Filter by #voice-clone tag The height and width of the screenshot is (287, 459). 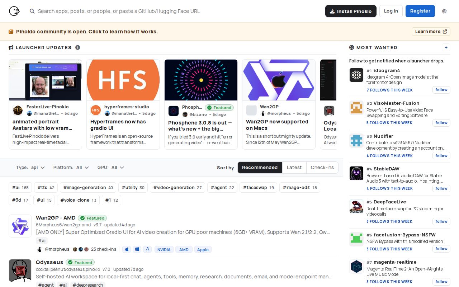point(78,200)
